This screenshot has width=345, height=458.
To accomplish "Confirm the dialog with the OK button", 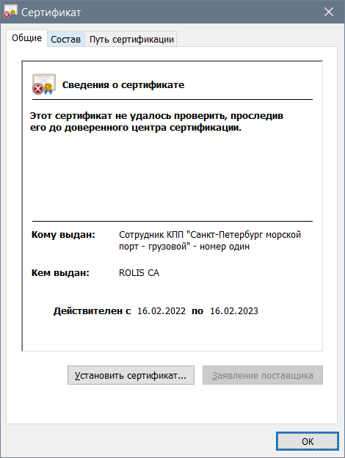I will pyautogui.click(x=308, y=441).
